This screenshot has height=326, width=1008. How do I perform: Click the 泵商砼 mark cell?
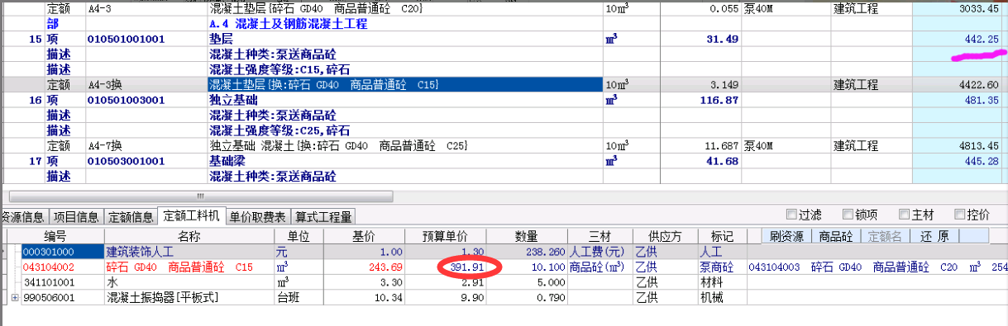tap(721, 267)
